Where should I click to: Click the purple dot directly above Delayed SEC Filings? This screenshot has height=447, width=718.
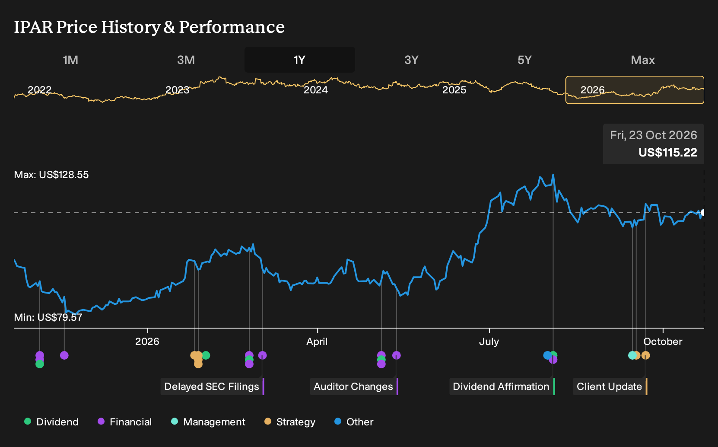[262, 355]
